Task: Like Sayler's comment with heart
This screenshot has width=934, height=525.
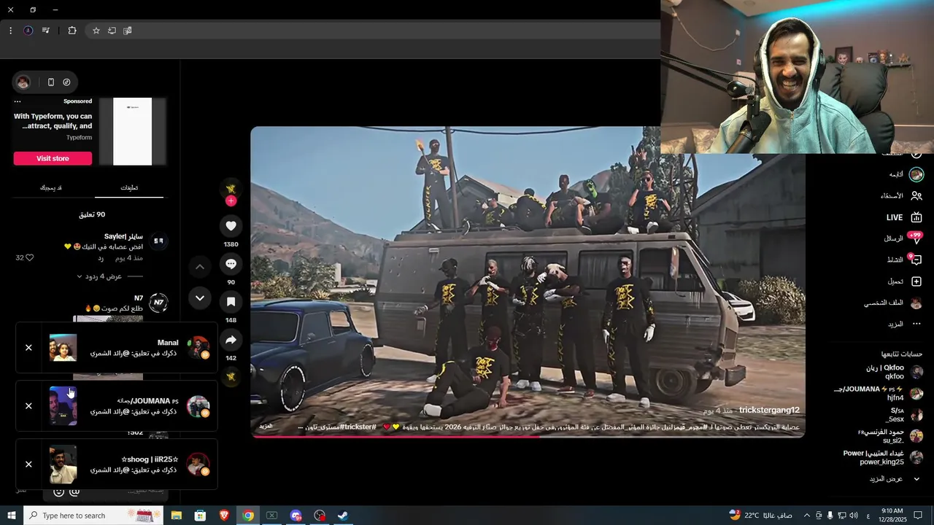Action: point(30,257)
